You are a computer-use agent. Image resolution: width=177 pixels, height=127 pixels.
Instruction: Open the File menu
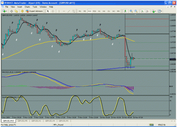point(7,7)
